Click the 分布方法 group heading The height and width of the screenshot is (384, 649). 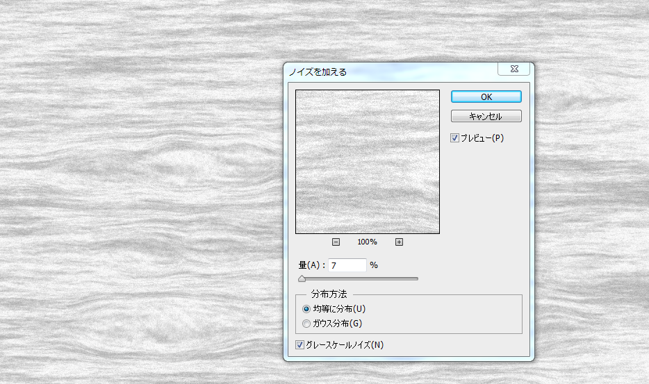(329, 294)
